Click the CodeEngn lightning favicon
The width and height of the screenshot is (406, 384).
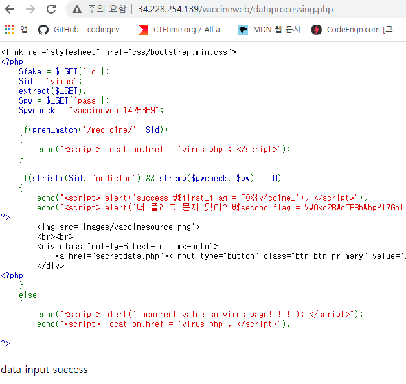[317, 30]
